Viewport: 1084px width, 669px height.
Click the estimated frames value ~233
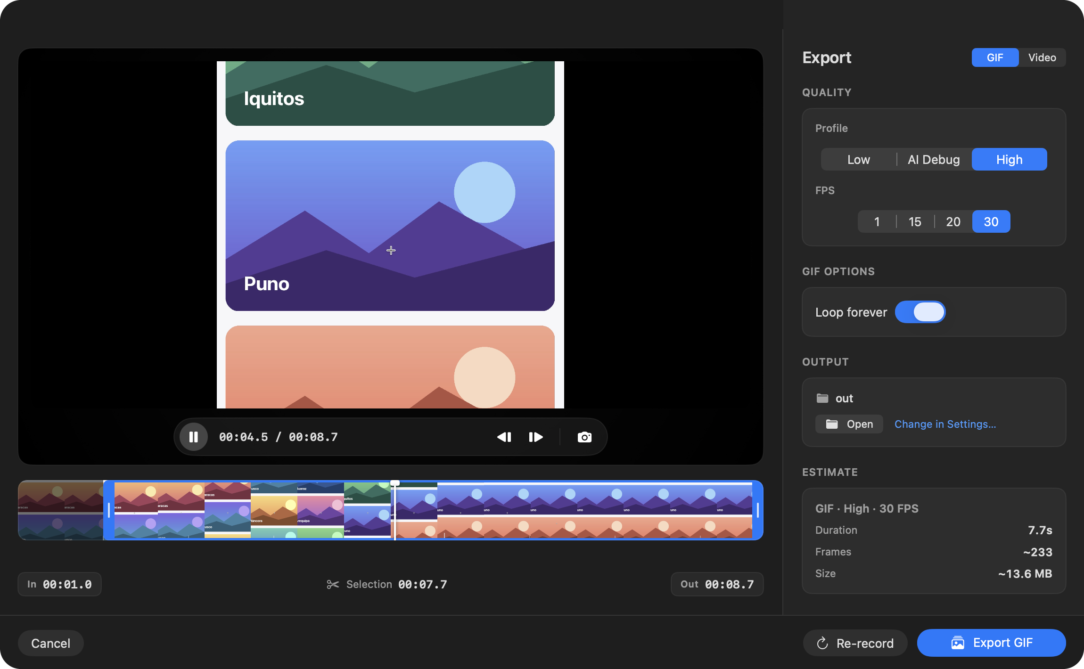pos(1037,552)
